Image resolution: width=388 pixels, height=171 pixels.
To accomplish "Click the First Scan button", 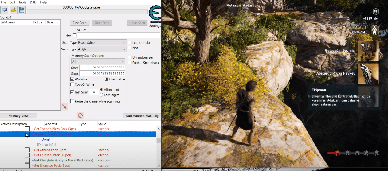I will (x=80, y=23).
